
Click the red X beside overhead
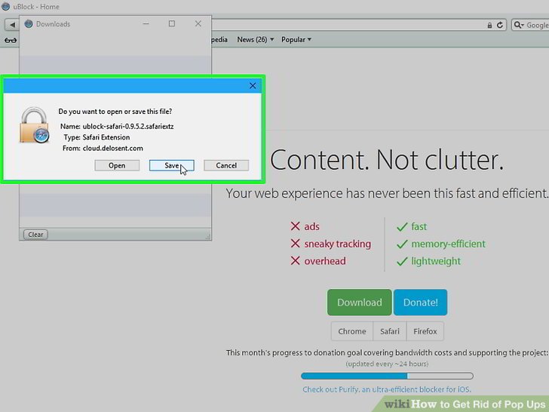[x=295, y=260]
